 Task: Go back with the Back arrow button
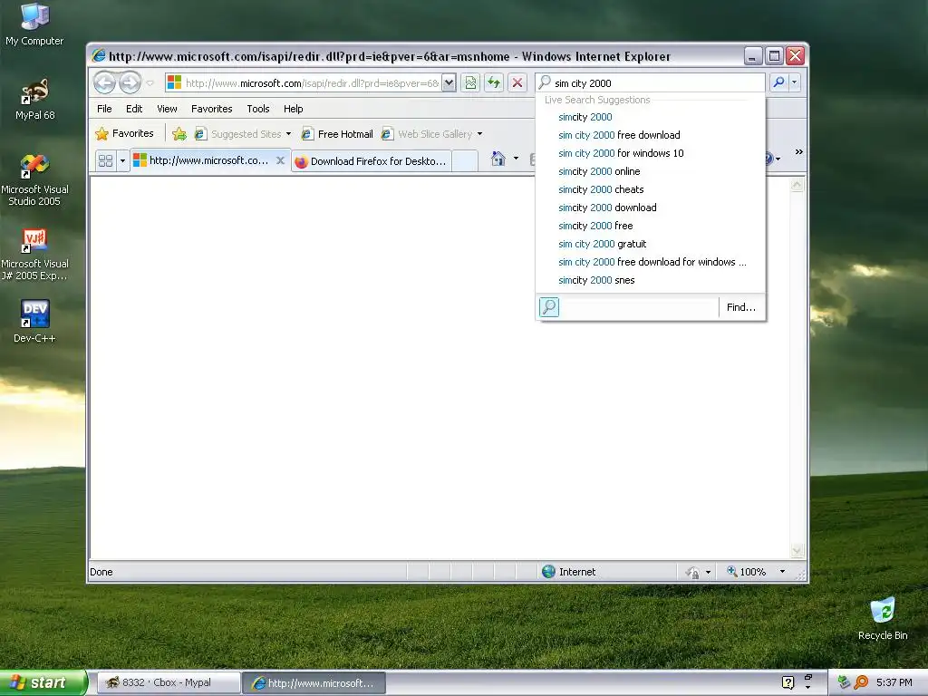tap(105, 82)
